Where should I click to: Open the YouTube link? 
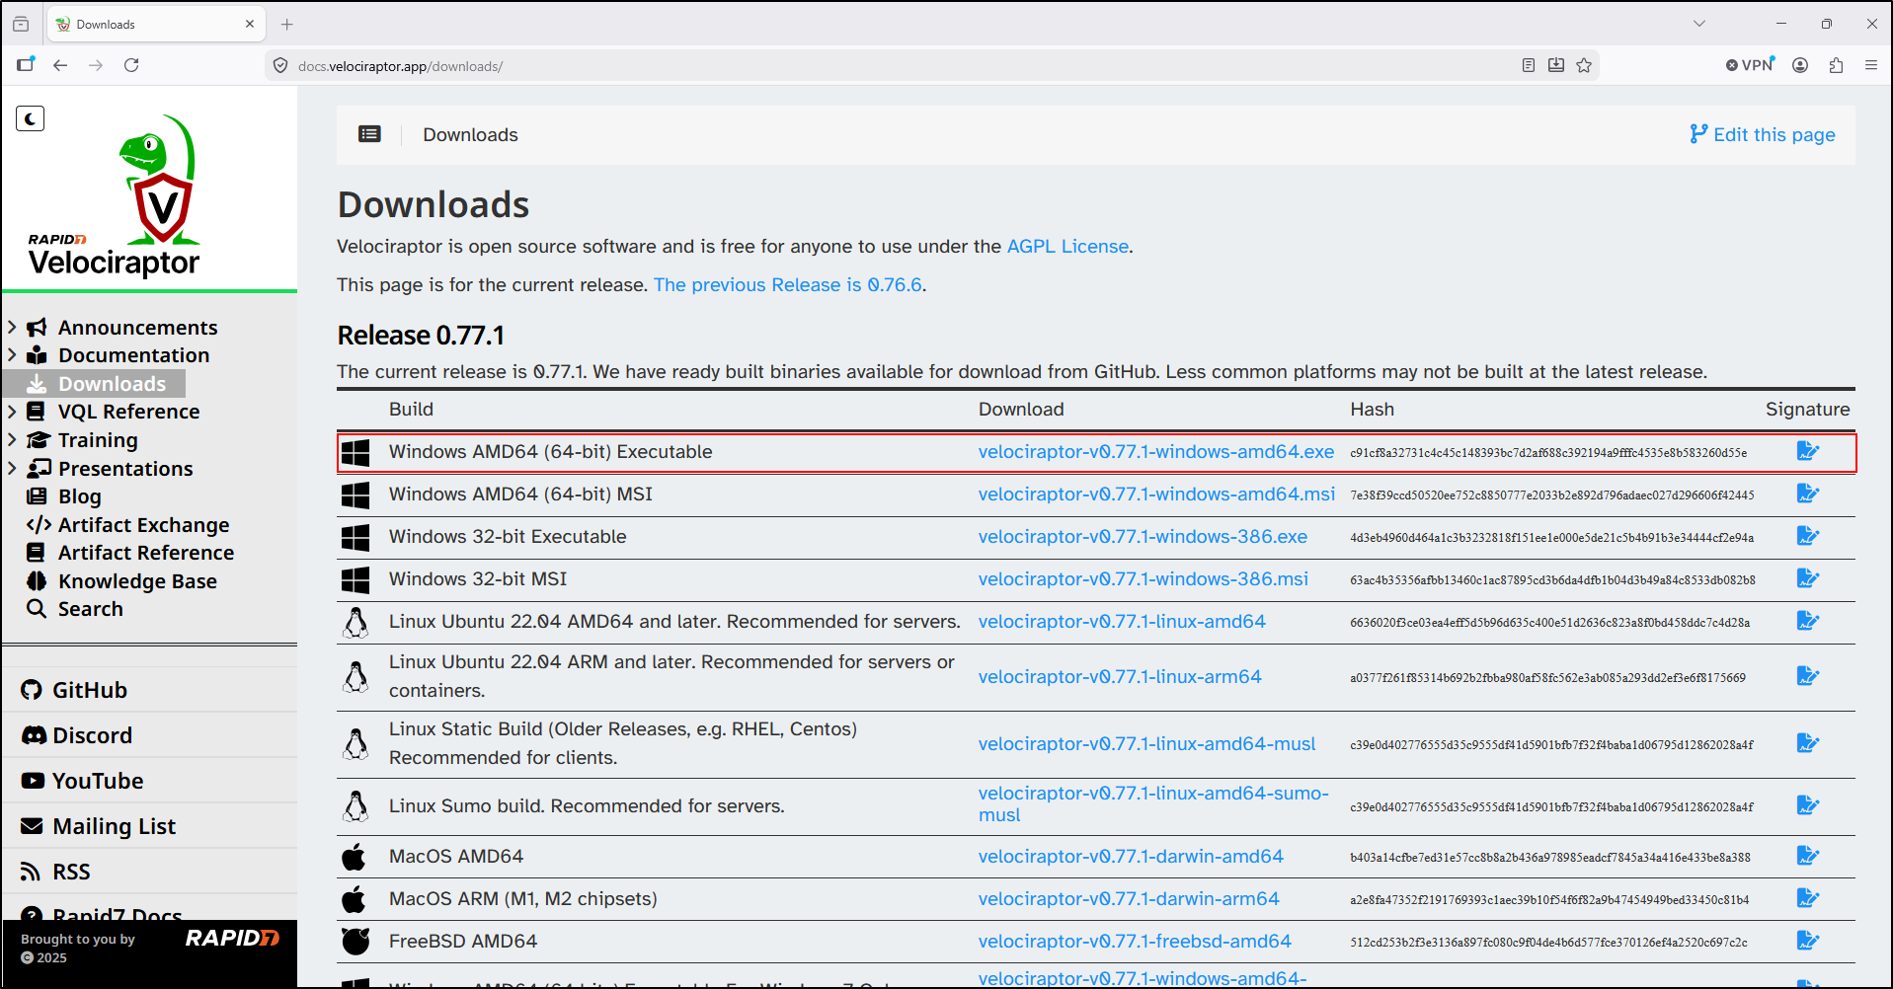click(x=98, y=781)
